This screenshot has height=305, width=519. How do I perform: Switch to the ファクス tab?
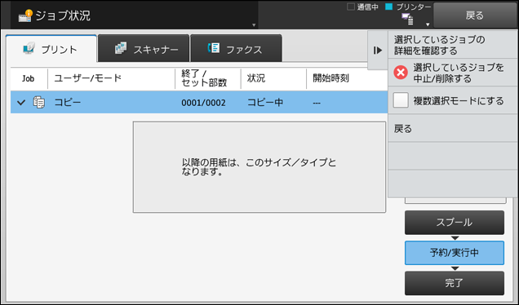[x=237, y=48]
